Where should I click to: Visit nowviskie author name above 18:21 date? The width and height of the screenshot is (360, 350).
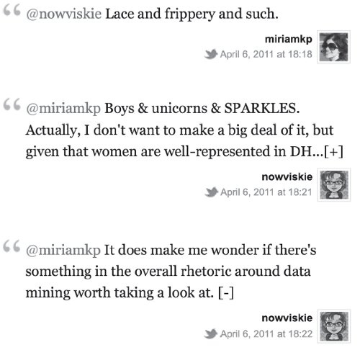[287, 176]
